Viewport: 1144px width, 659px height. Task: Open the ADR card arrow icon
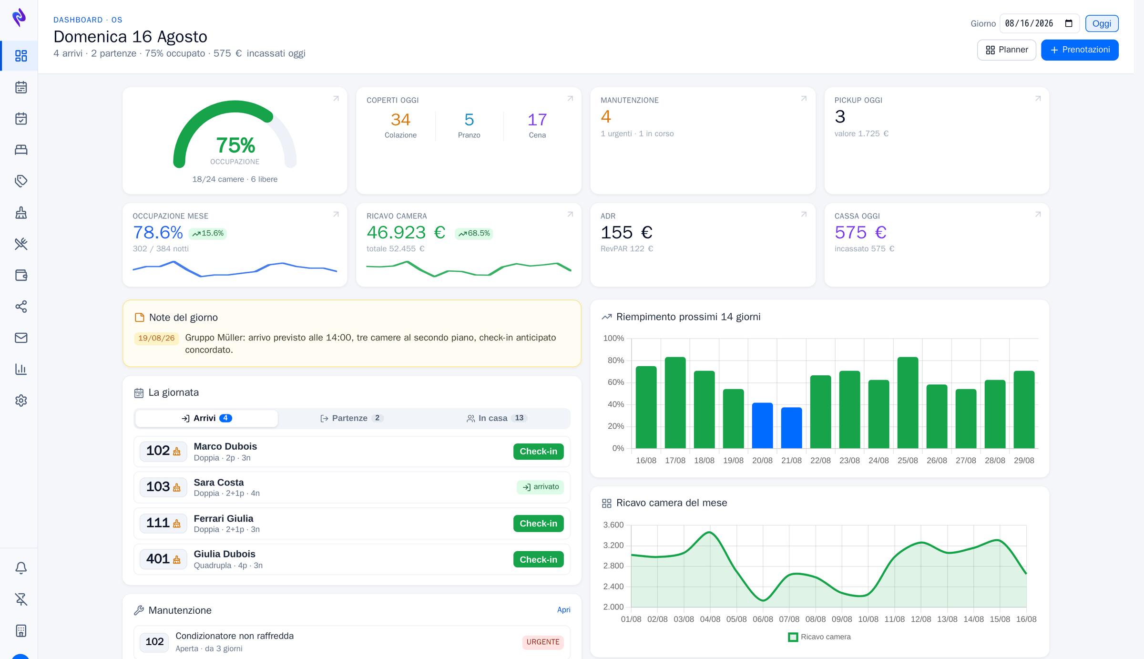[804, 215]
